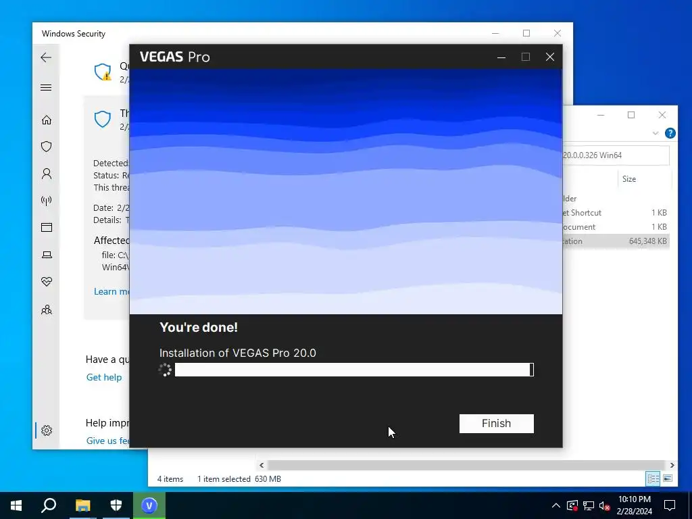Click the muted volume tray icon
The height and width of the screenshot is (519, 692).
click(x=605, y=505)
